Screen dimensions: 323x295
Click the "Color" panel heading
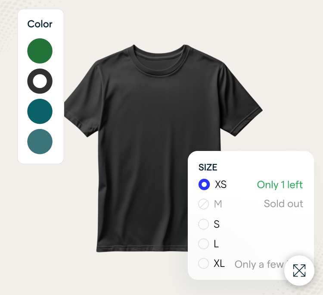(40, 24)
